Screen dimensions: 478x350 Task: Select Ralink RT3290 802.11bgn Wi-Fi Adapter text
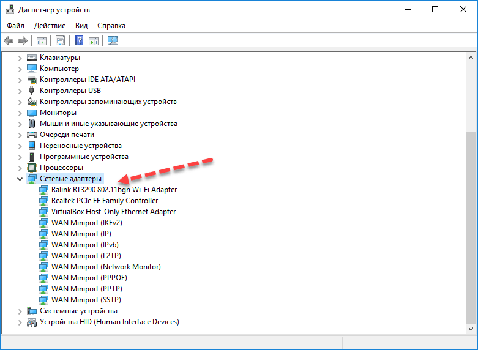point(114,190)
